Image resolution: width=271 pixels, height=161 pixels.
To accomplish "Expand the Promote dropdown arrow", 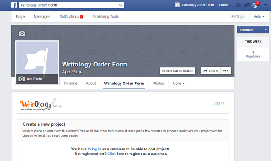I will [x=266, y=29].
